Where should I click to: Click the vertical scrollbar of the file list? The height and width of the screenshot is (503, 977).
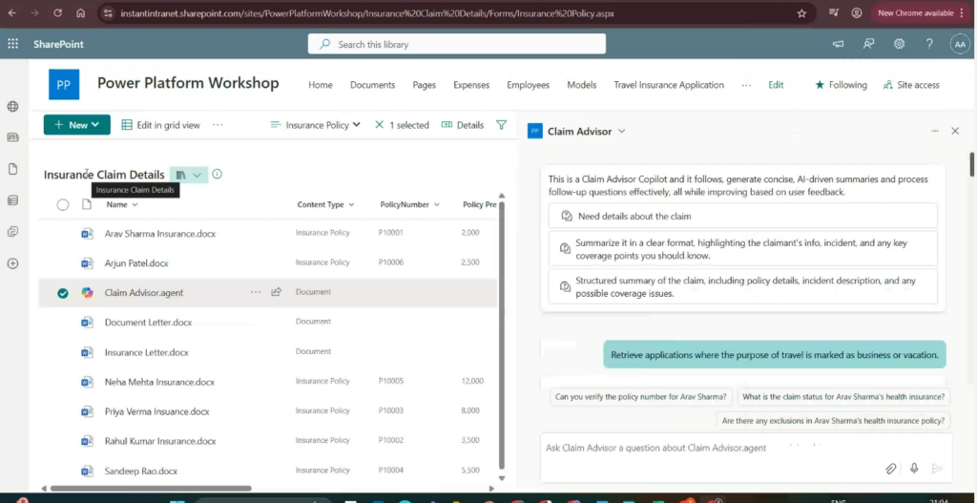[502, 333]
